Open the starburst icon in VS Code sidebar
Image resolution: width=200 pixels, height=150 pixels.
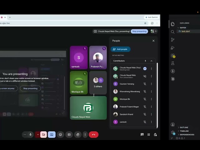pos(173,79)
